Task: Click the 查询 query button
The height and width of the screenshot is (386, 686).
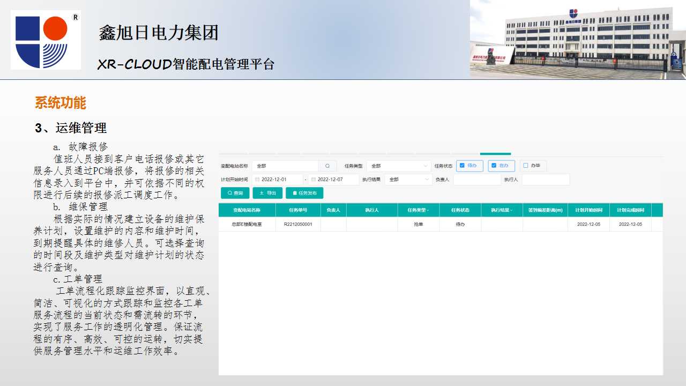Action: 235,193
